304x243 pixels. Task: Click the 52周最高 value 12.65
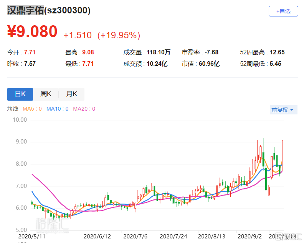point(277,52)
